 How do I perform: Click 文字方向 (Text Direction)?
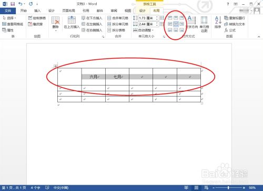coord(191,22)
